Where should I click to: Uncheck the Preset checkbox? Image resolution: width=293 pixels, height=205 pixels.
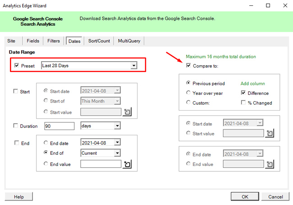pyautogui.click(x=17, y=66)
